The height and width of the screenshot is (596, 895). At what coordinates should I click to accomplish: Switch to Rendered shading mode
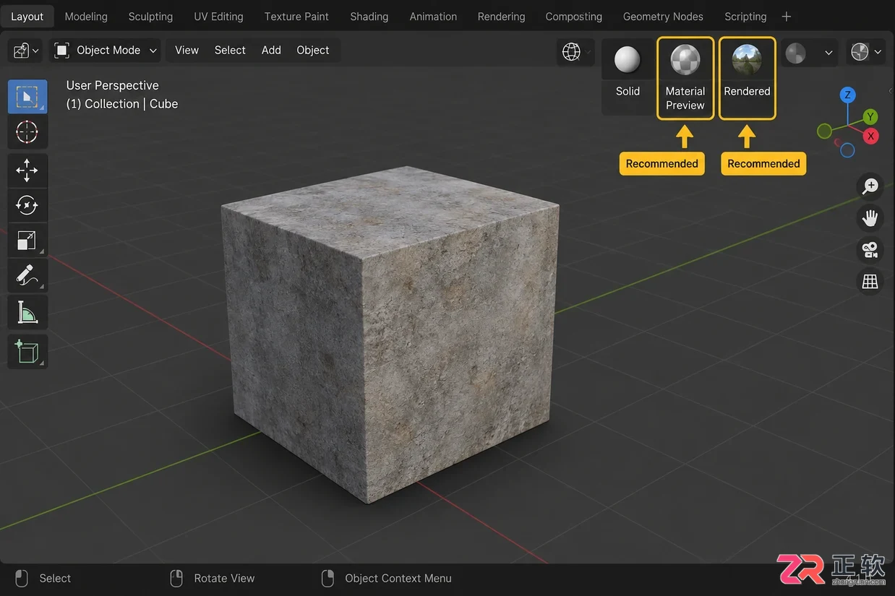[747, 78]
